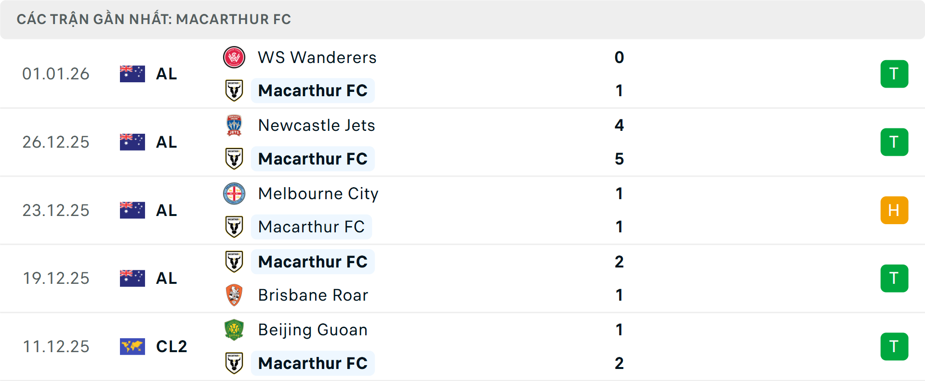Click the 23.12.25 match date
The width and height of the screenshot is (925, 381).
(56, 210)
